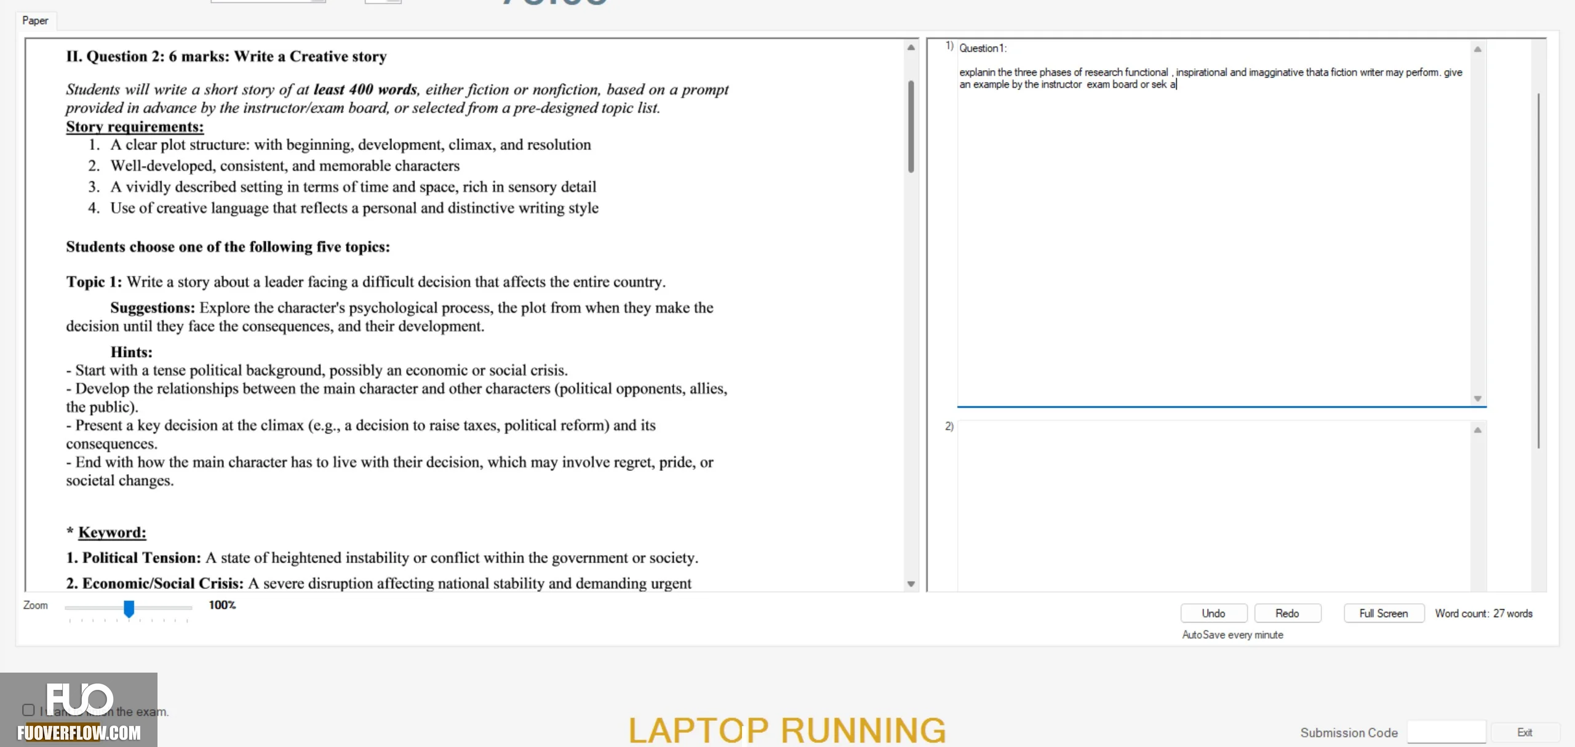
Task: Click 'Students choose one of the following five topics:'
Action: click(228, 247)
